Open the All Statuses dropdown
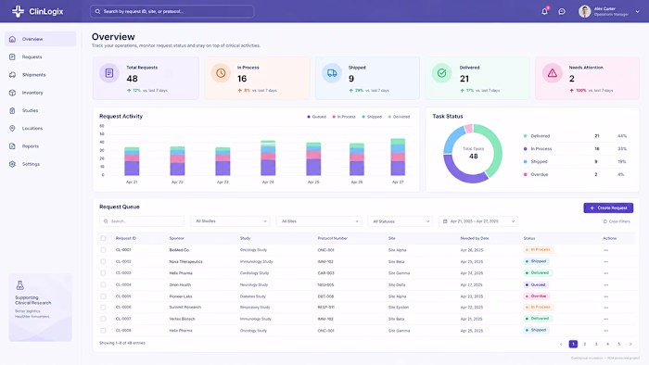The width and height of the screenshot is (649, 365). pyautogui.click(x=400, y=221)
